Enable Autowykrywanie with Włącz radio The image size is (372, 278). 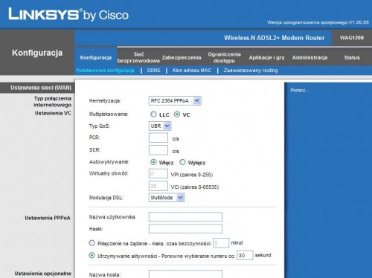(x=153, y=162)
